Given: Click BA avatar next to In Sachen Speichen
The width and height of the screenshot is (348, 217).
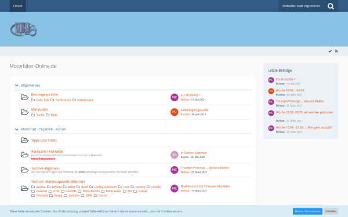Looking at the screenshot, I should coord(175,155).
